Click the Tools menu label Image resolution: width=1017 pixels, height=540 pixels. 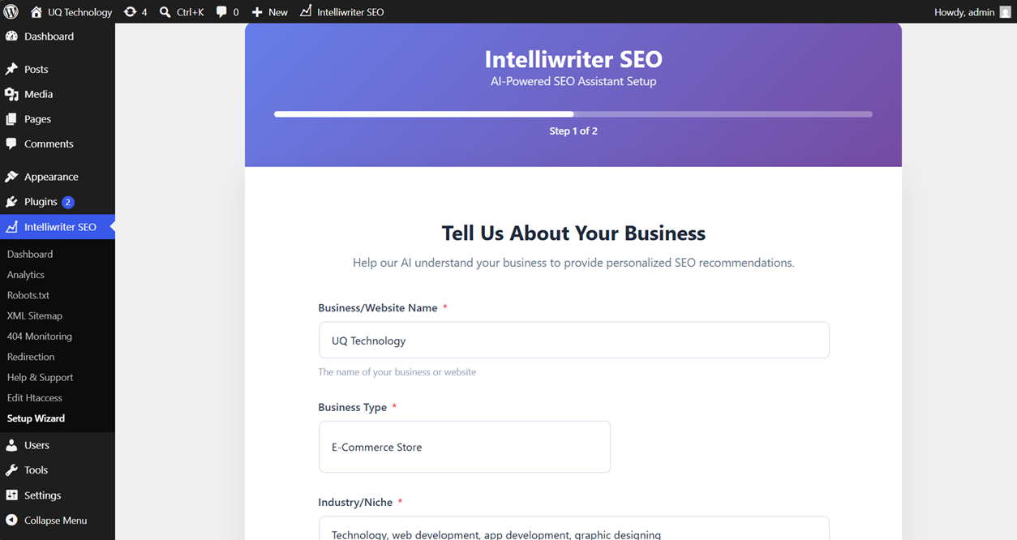pyautogui.click(x=36, y=470)
